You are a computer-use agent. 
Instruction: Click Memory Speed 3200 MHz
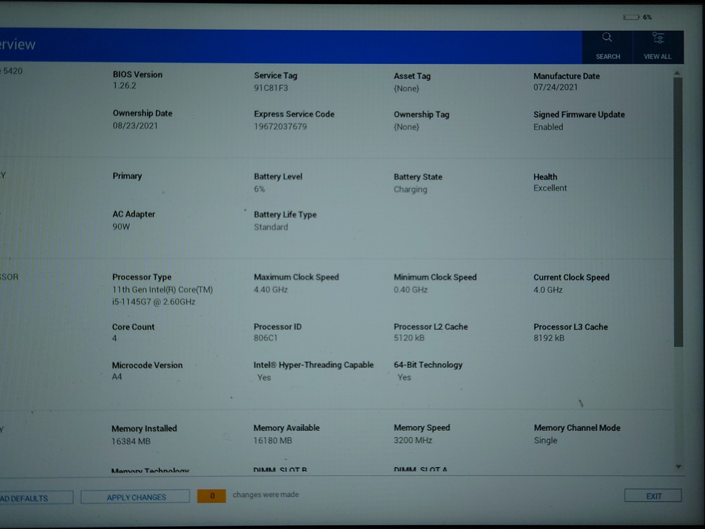pos(413,440)
